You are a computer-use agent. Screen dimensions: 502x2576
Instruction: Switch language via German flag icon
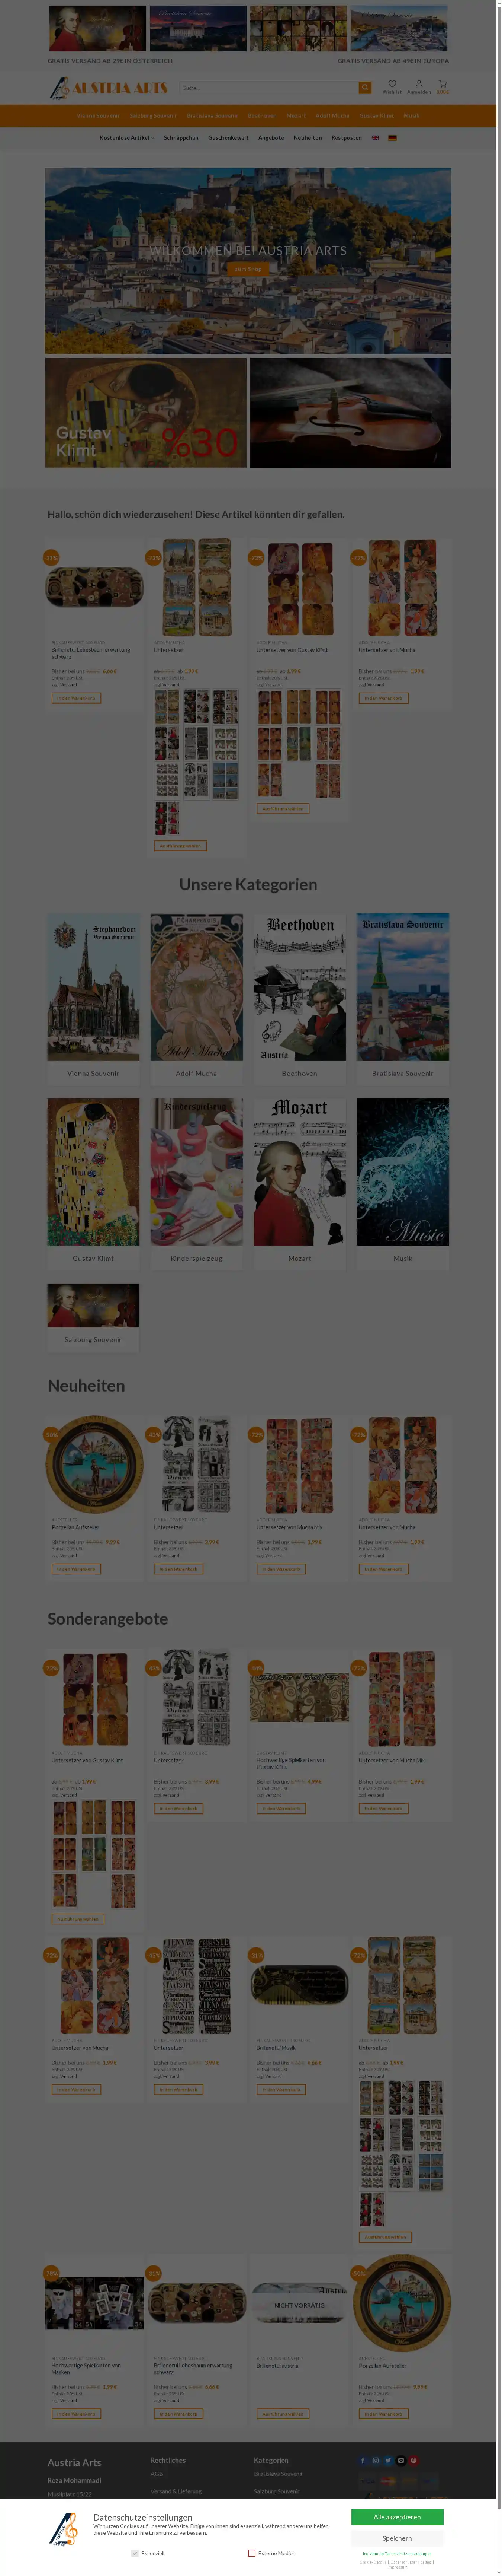[x=392, y=138]
